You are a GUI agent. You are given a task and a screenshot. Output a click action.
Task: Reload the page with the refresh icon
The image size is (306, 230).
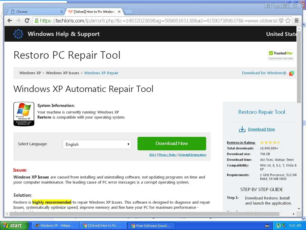pyautogui.click(x=27, y=20)
